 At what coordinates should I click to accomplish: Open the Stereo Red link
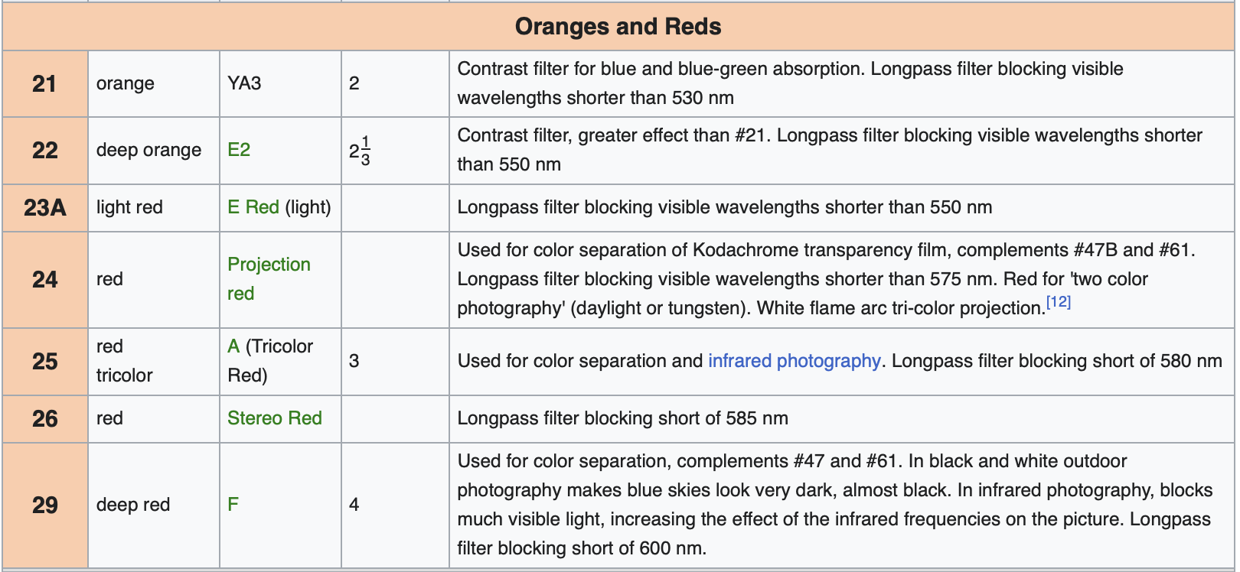(275, 418)
